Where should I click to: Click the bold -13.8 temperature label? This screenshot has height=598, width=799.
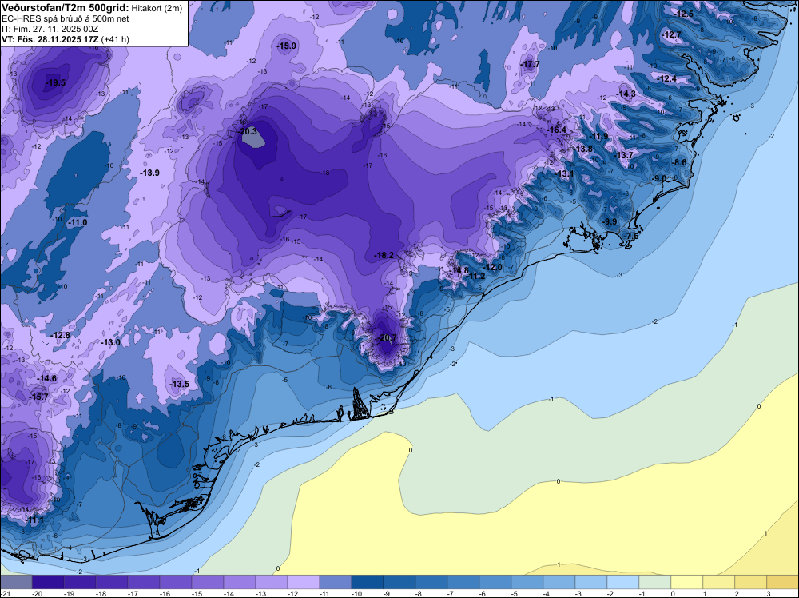pos(583,149)
